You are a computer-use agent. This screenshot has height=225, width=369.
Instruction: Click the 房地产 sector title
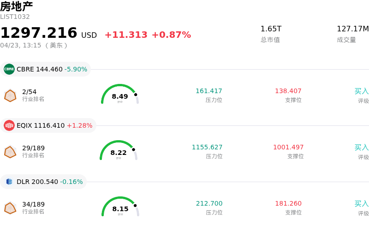pyautogui.click(x=17, y=6)
